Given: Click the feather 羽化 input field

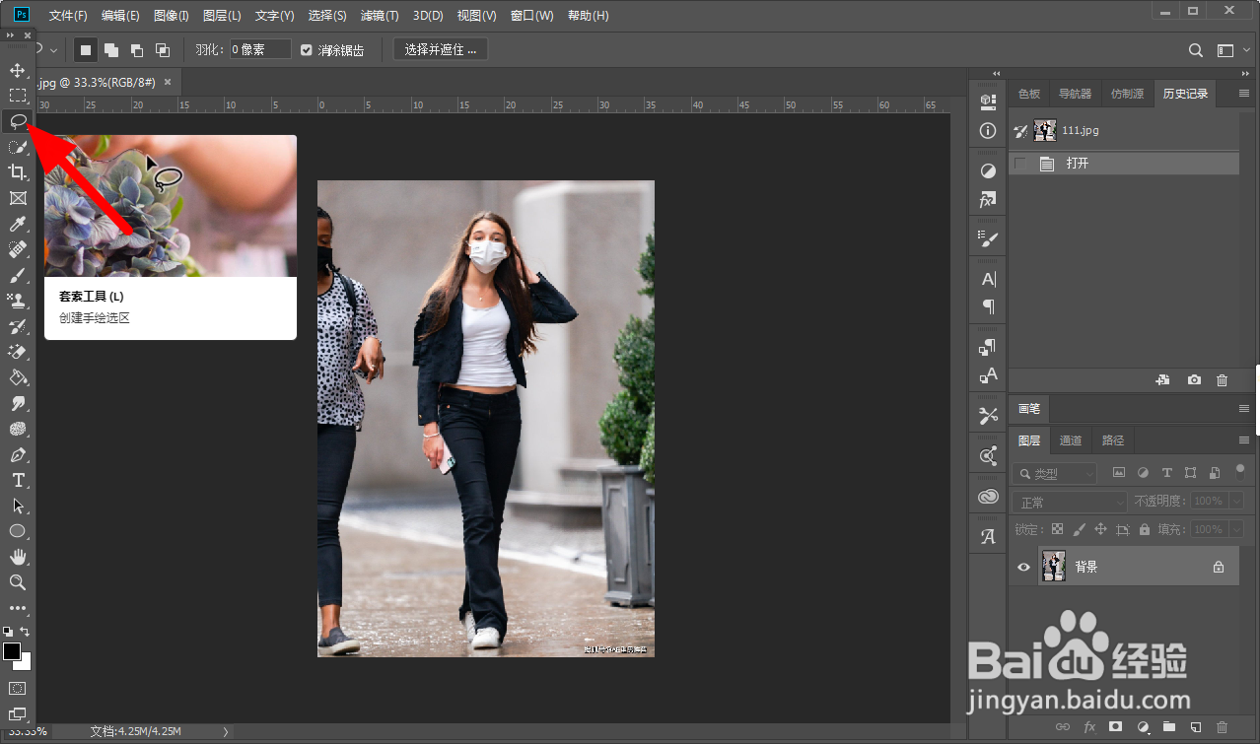Looking at the screenshot, I should click(x=260, y=49).
